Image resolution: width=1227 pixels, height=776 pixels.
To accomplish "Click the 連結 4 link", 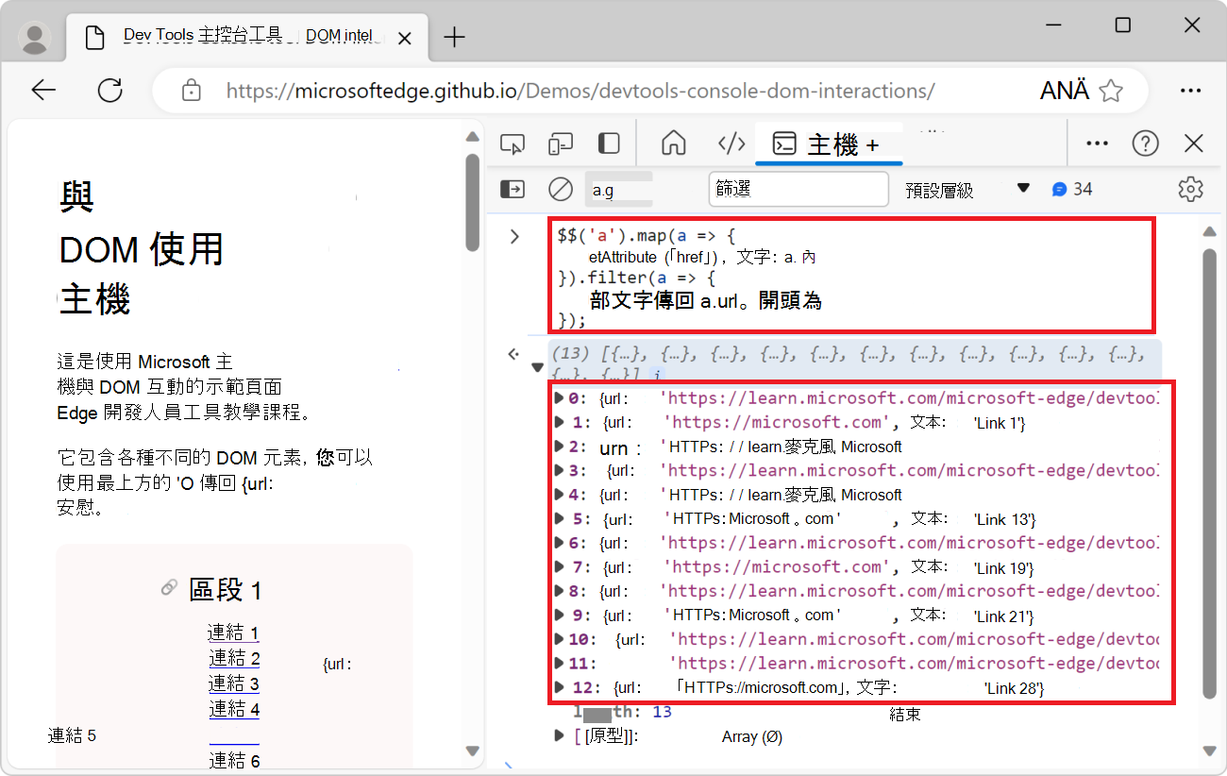I will point(234,709).
